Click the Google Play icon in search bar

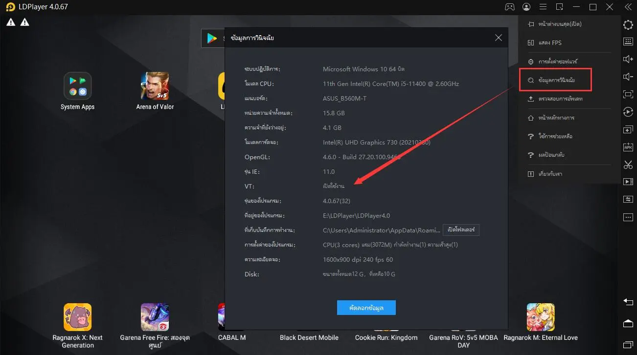[212, 38]
